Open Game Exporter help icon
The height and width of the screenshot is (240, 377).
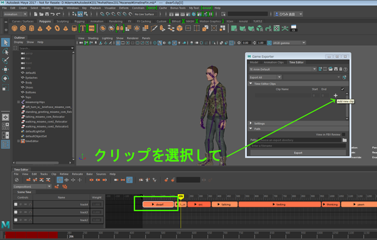click(x=345, y=69)
